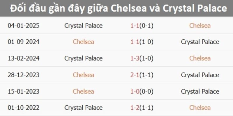Click the Chelsea link in the 04-01-2025 row
233x116 pixels.
[x=200, y=26]
